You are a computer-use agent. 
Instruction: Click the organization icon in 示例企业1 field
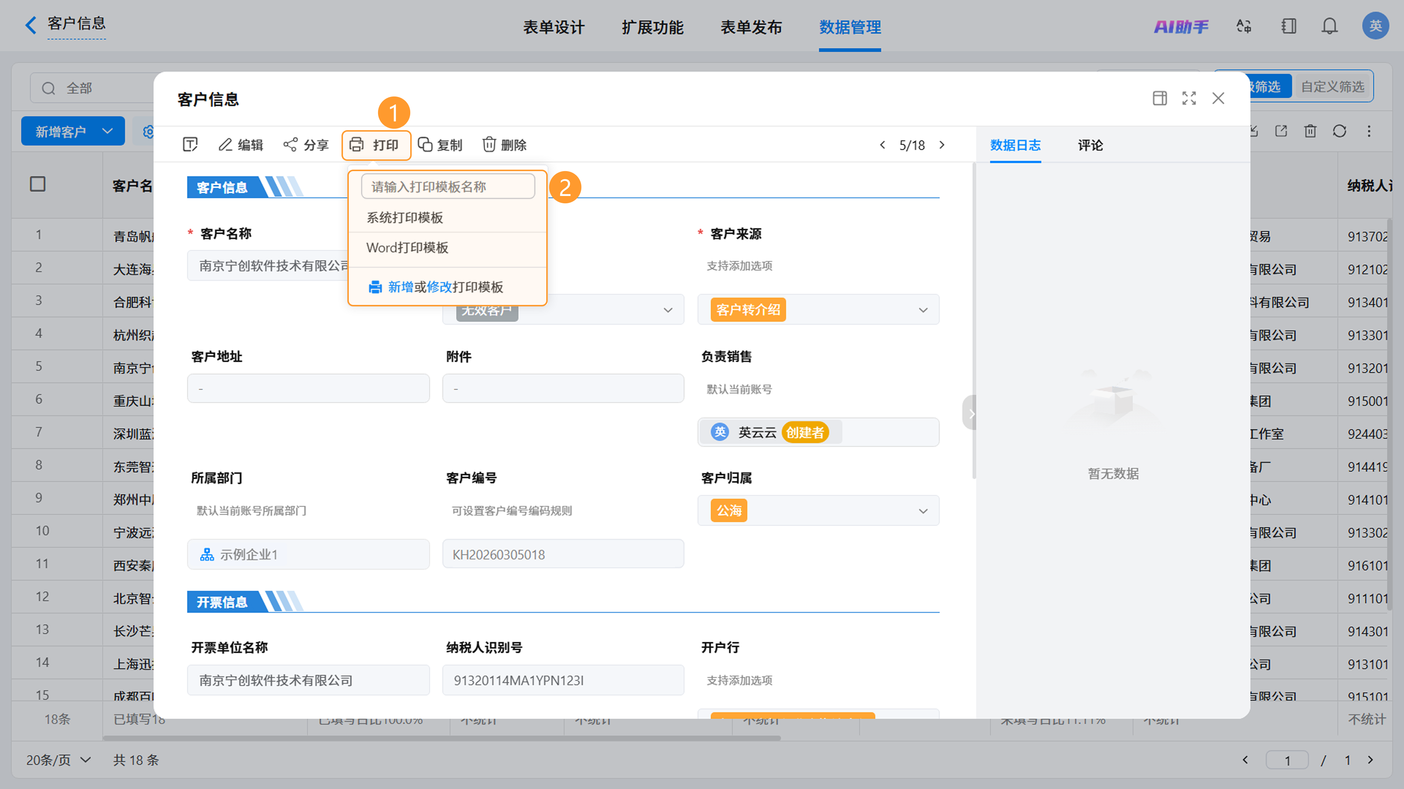207,555
